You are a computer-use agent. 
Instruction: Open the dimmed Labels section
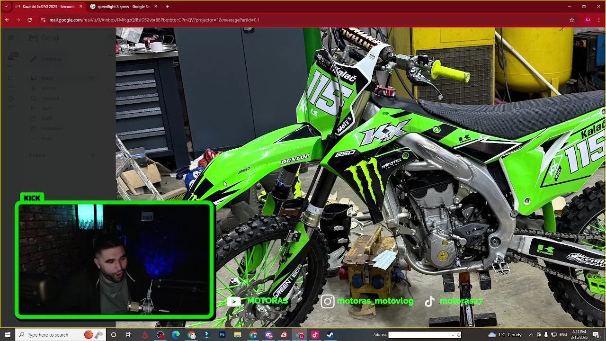[x=37, y=155]
